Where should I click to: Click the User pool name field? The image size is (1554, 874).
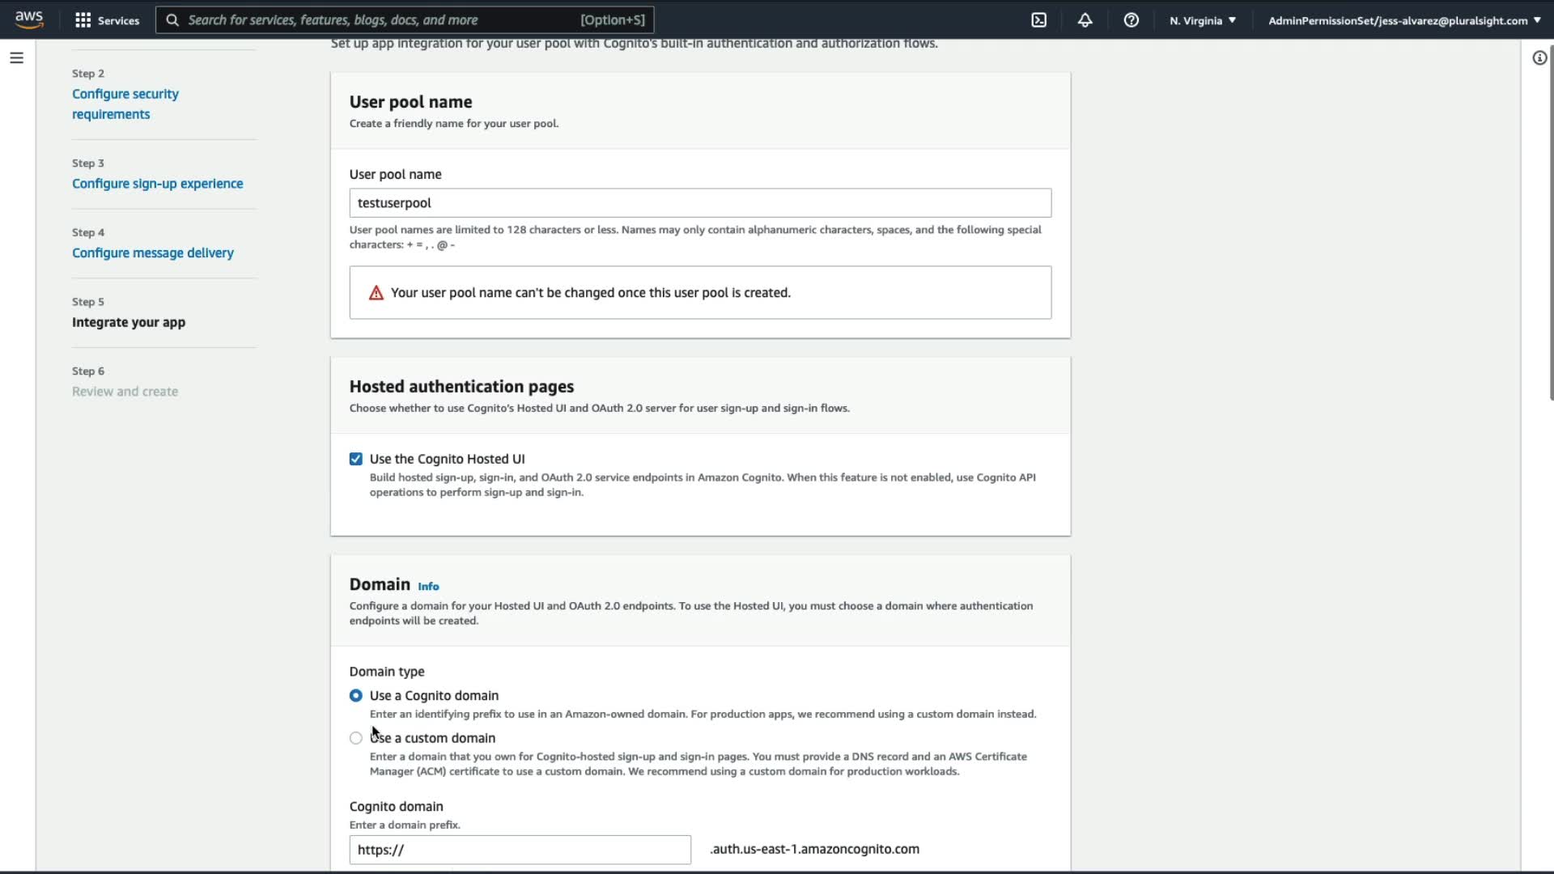[700, 203]
